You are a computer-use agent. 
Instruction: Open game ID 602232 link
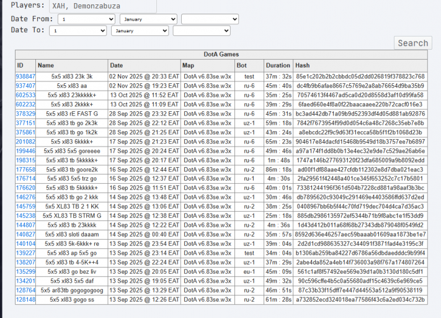[x=25, y=104]
